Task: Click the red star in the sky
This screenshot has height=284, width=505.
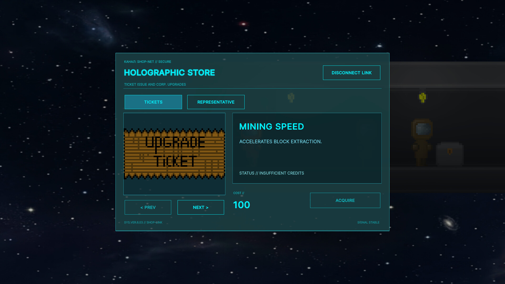Action: (244, 24)
